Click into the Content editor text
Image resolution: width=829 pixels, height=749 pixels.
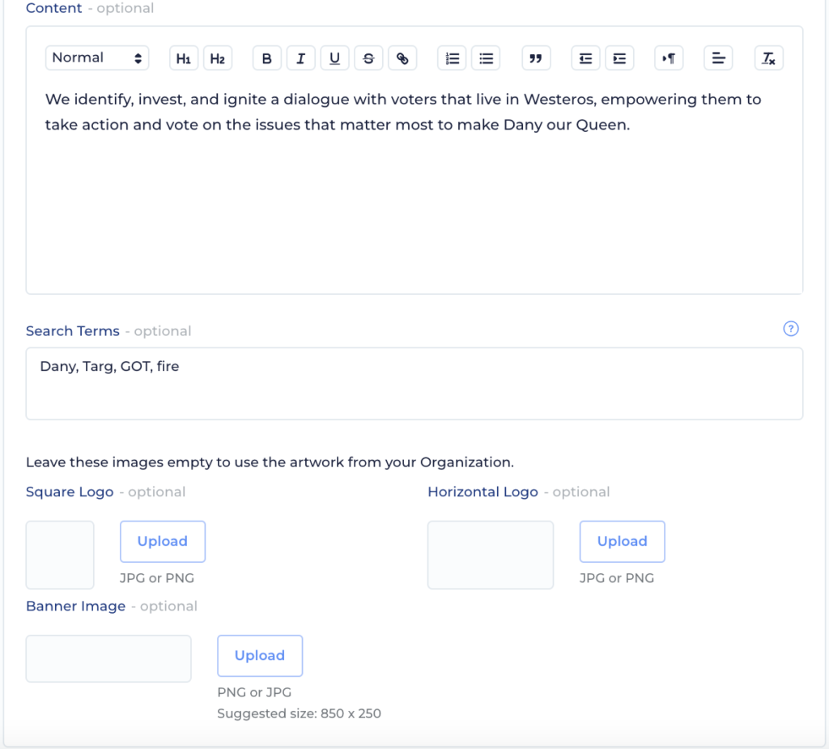point(403,112)
